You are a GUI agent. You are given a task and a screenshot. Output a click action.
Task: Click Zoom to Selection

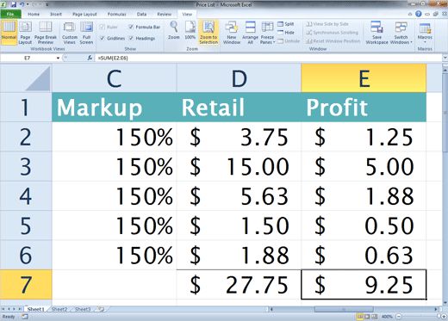(x=208, y=33)
